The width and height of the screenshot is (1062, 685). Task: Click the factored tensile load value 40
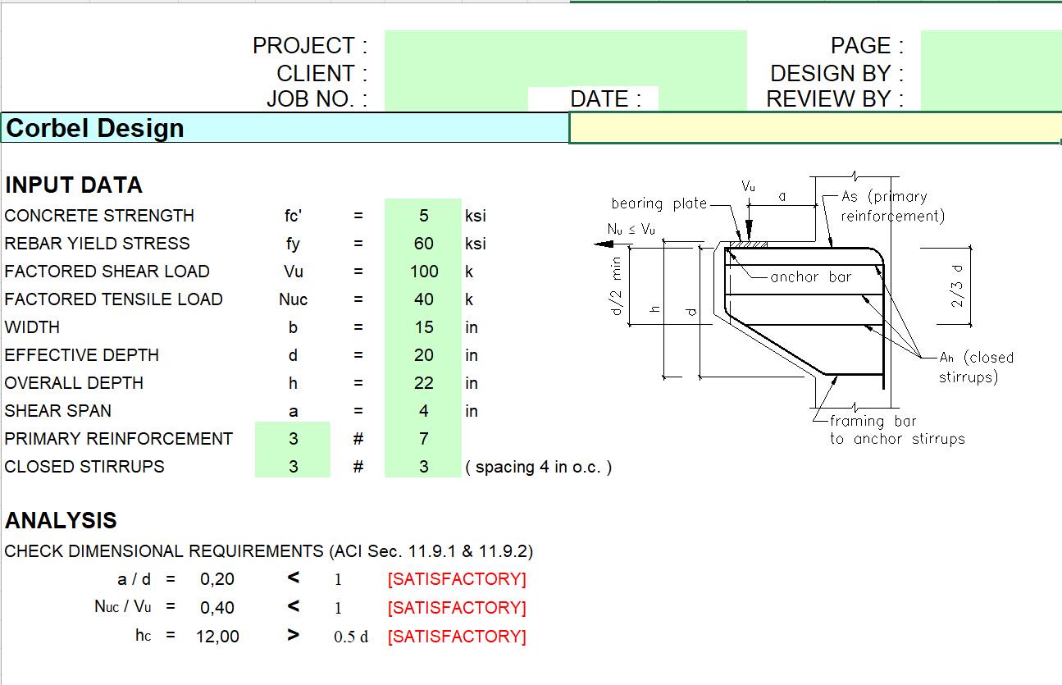(423, 299)
